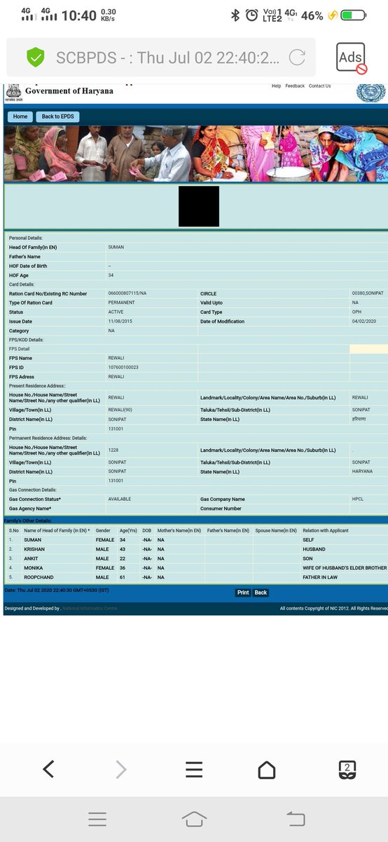Click the Issue Date value 11/08/2015
The image size is (388, 842).
(119, 321)
